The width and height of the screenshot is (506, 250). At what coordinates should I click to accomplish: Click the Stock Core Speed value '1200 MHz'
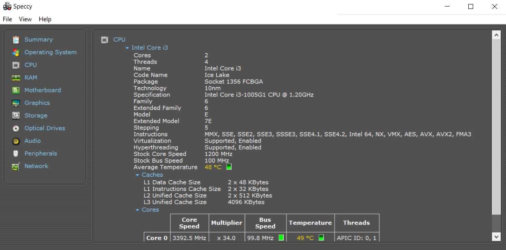218,154
